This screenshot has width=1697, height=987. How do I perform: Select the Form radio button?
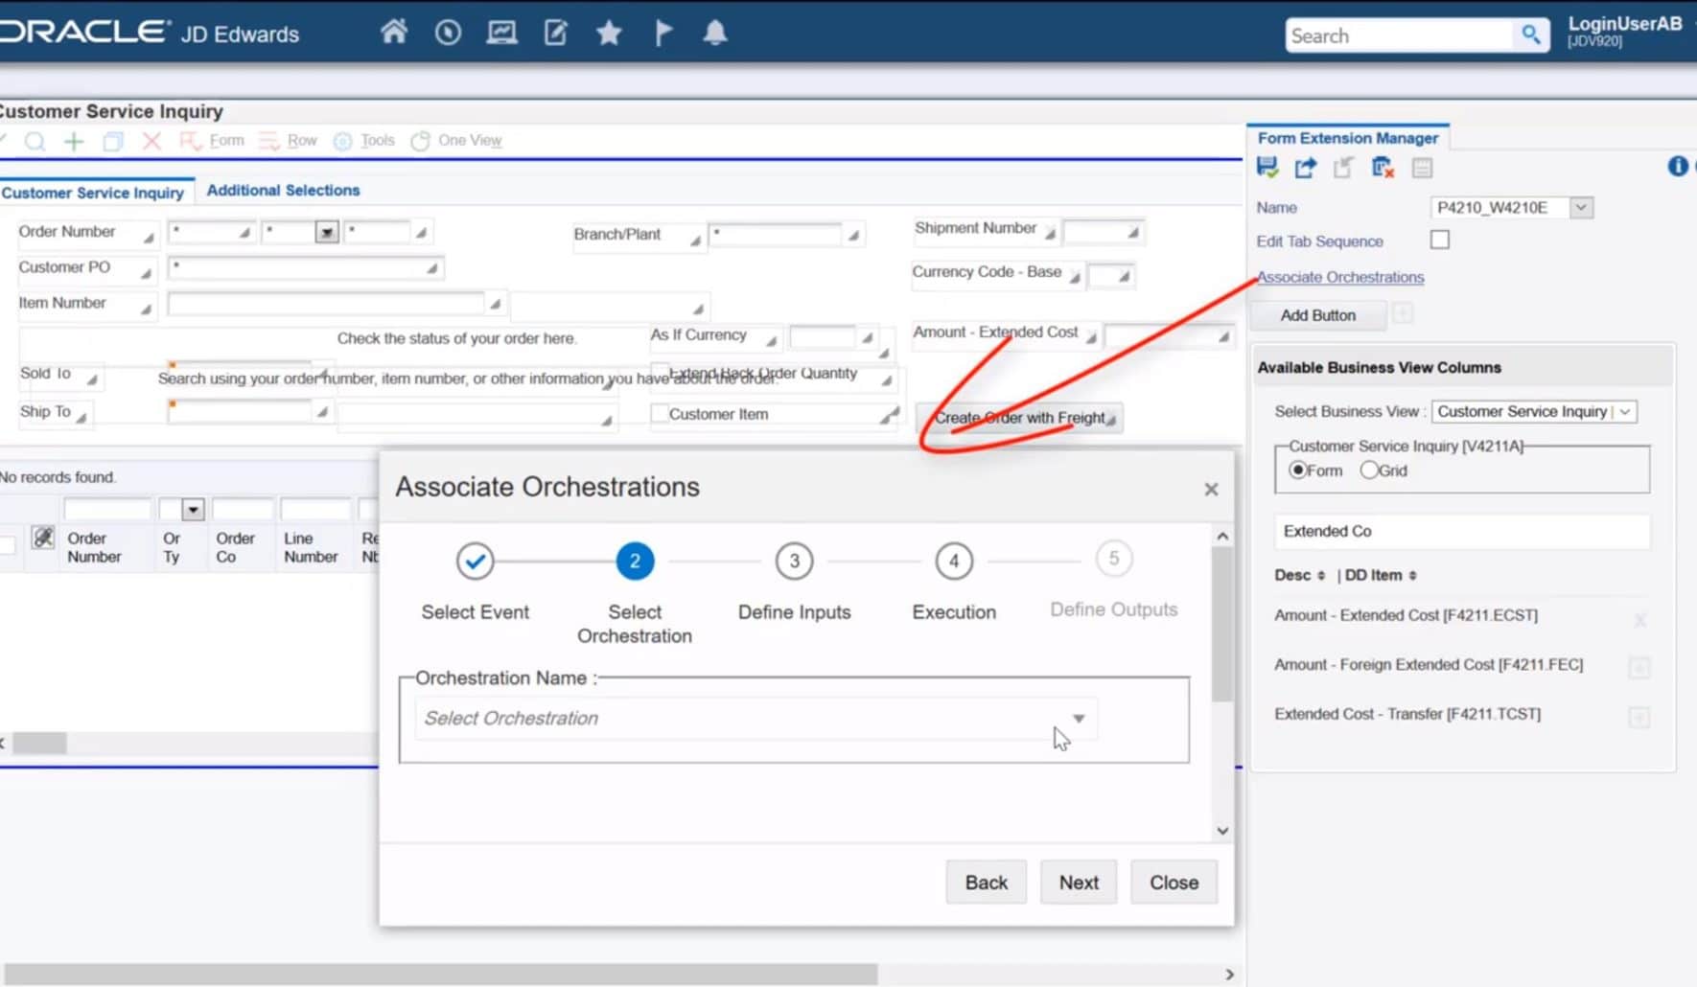tap(1298, 470)
